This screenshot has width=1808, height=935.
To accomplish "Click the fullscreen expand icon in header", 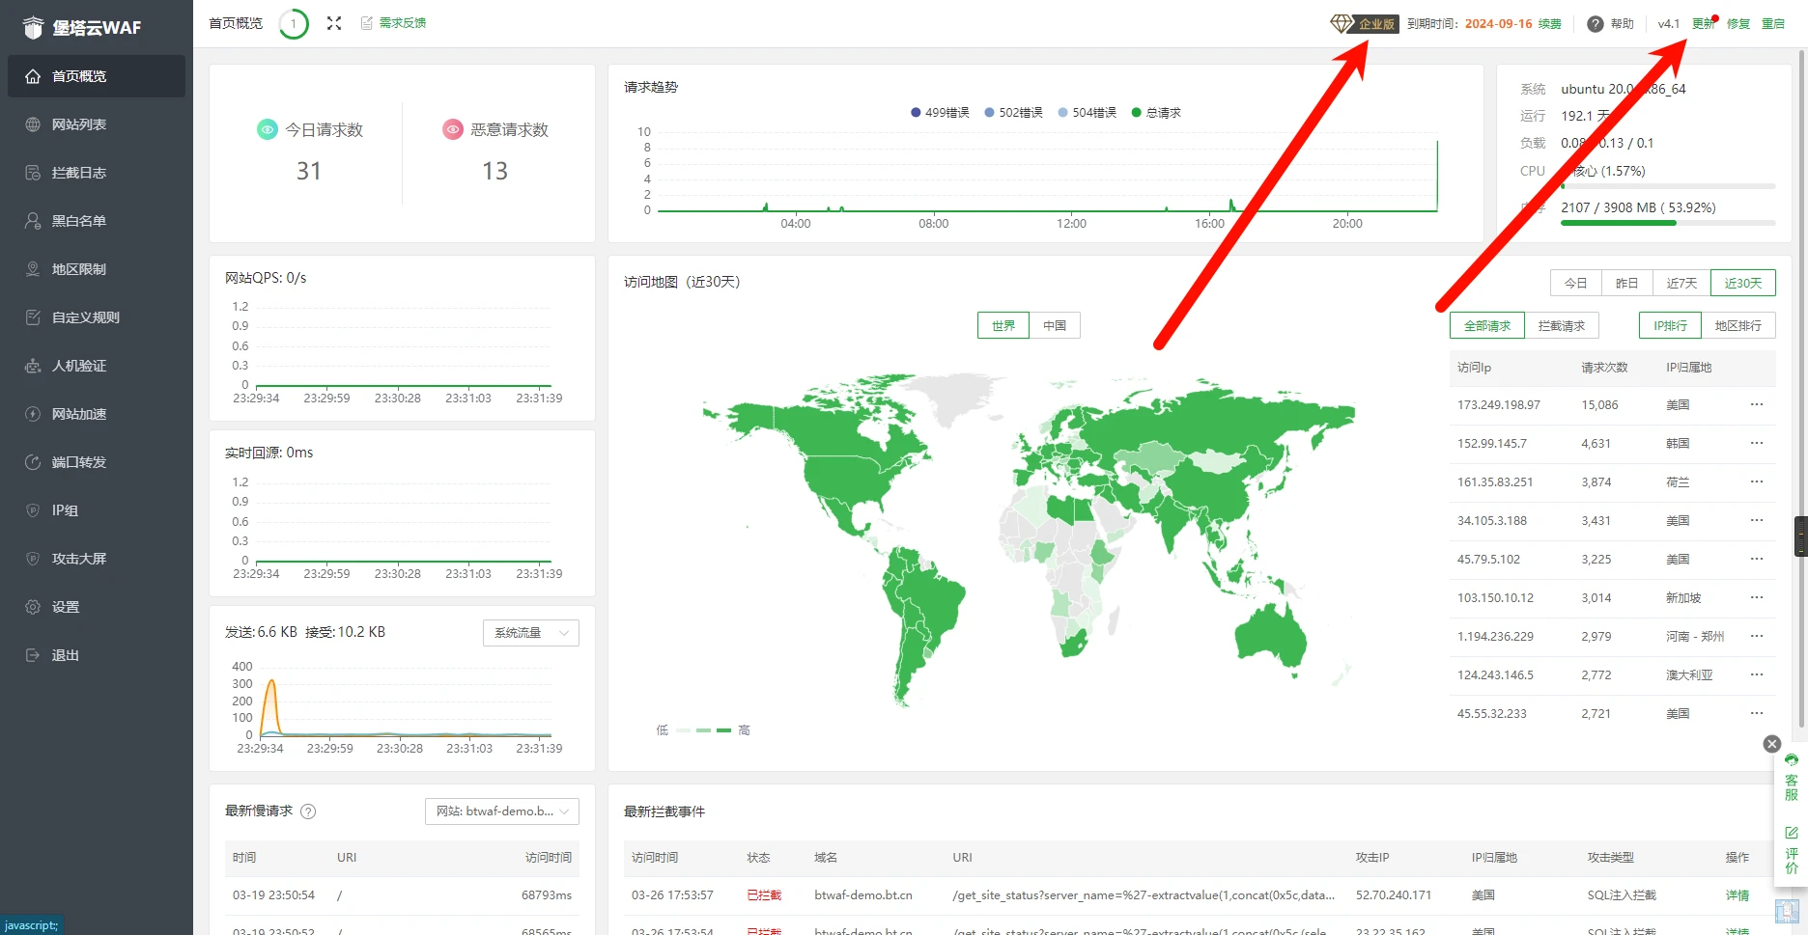I will point(334,23).
